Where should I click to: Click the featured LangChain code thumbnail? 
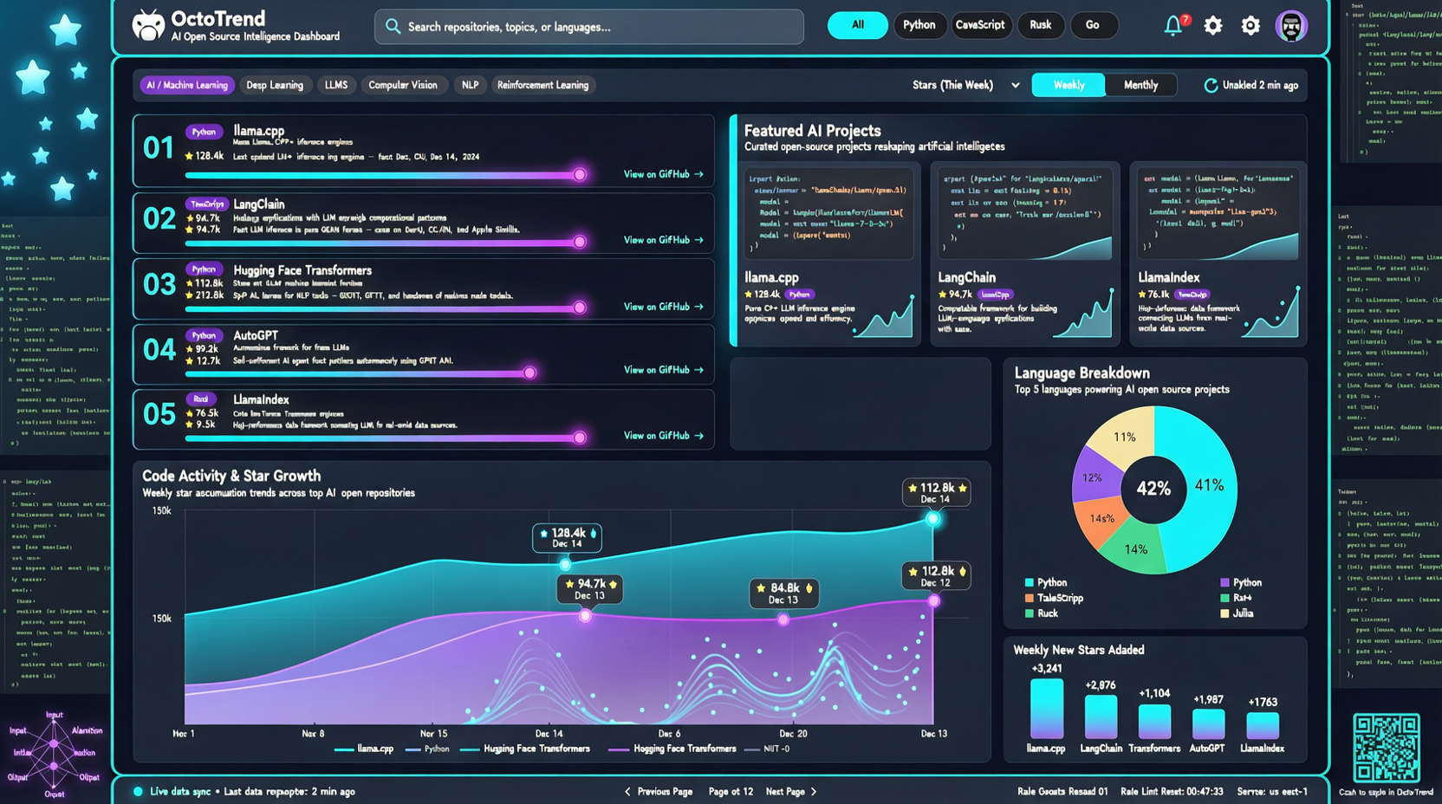point(1025,212)
